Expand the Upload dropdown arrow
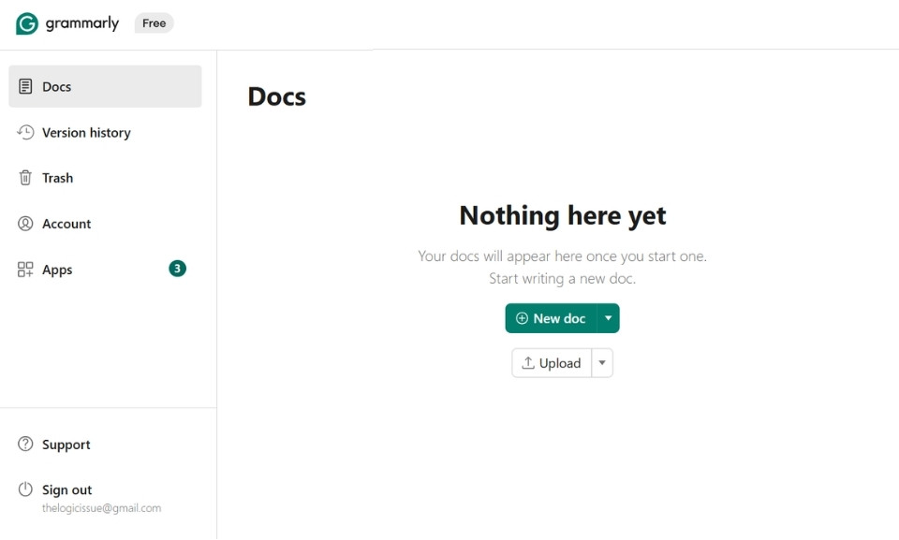899x540 pixels. pyautogui.click(x=602, y=363)
